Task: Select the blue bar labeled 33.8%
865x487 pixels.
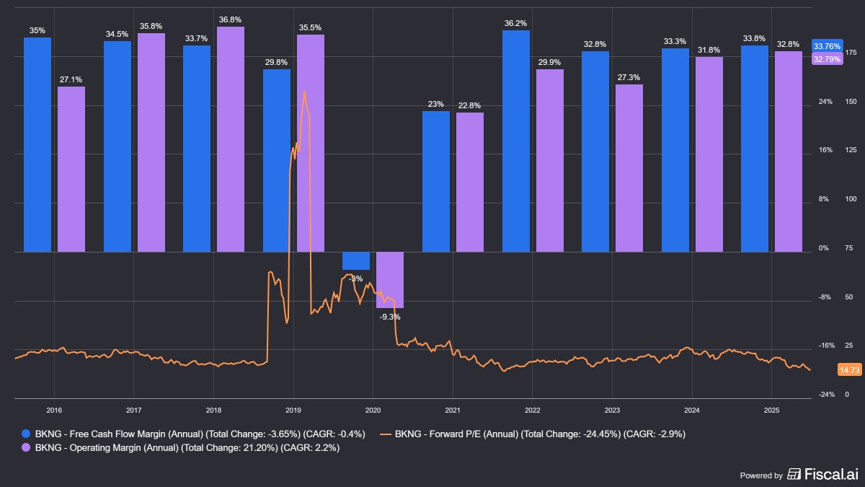Action: coord(755,149)
